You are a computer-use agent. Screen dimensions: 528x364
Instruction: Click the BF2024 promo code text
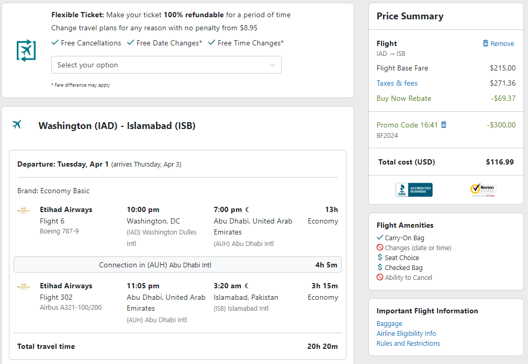pyautogui.click(x=387, y=135)
